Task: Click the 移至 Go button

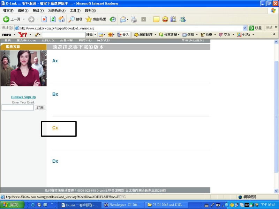Action: point(255,28)
